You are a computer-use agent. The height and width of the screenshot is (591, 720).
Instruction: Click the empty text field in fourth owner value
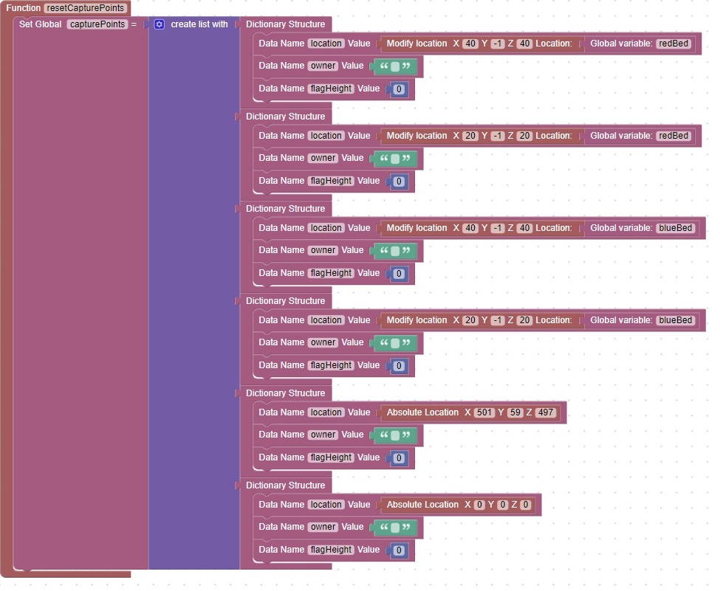point(395,343)
